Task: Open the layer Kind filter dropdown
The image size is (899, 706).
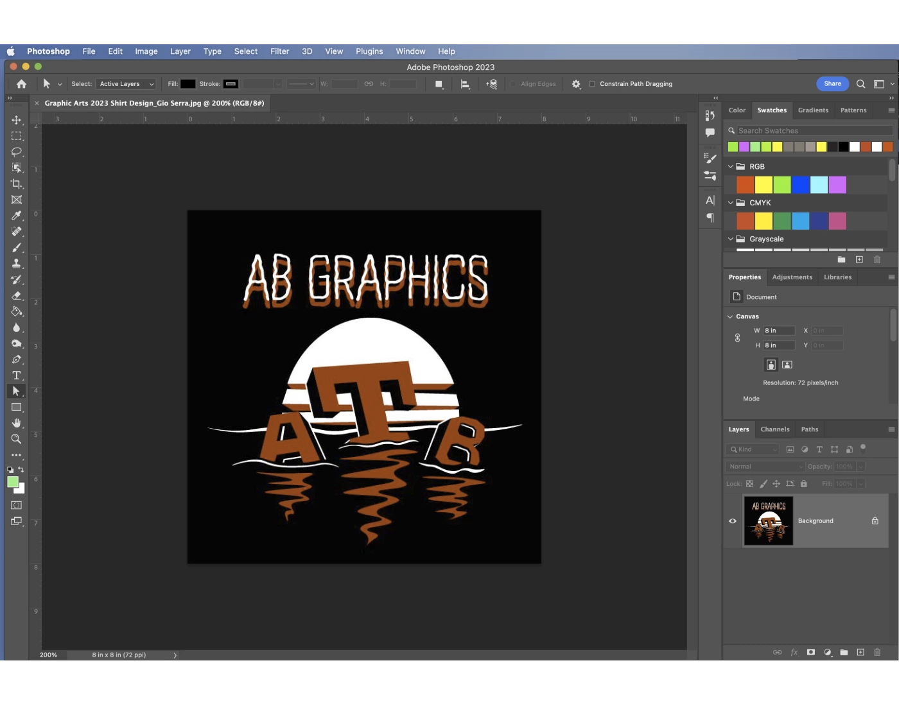Action: (x=753, y=449)
